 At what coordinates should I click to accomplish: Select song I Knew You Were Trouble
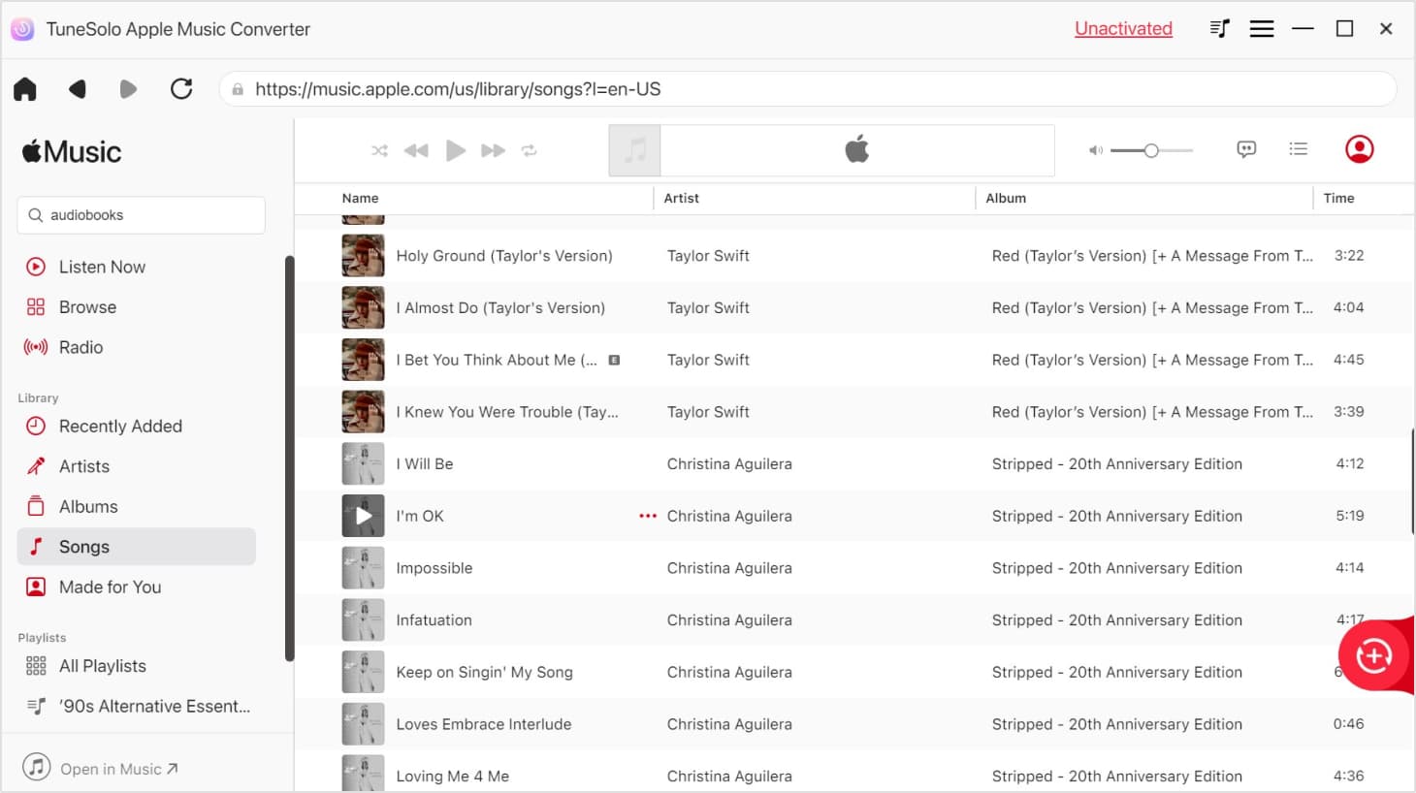[x=507, y=412]
